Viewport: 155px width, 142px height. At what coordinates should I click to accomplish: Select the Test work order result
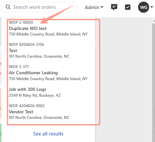(13, 50)
